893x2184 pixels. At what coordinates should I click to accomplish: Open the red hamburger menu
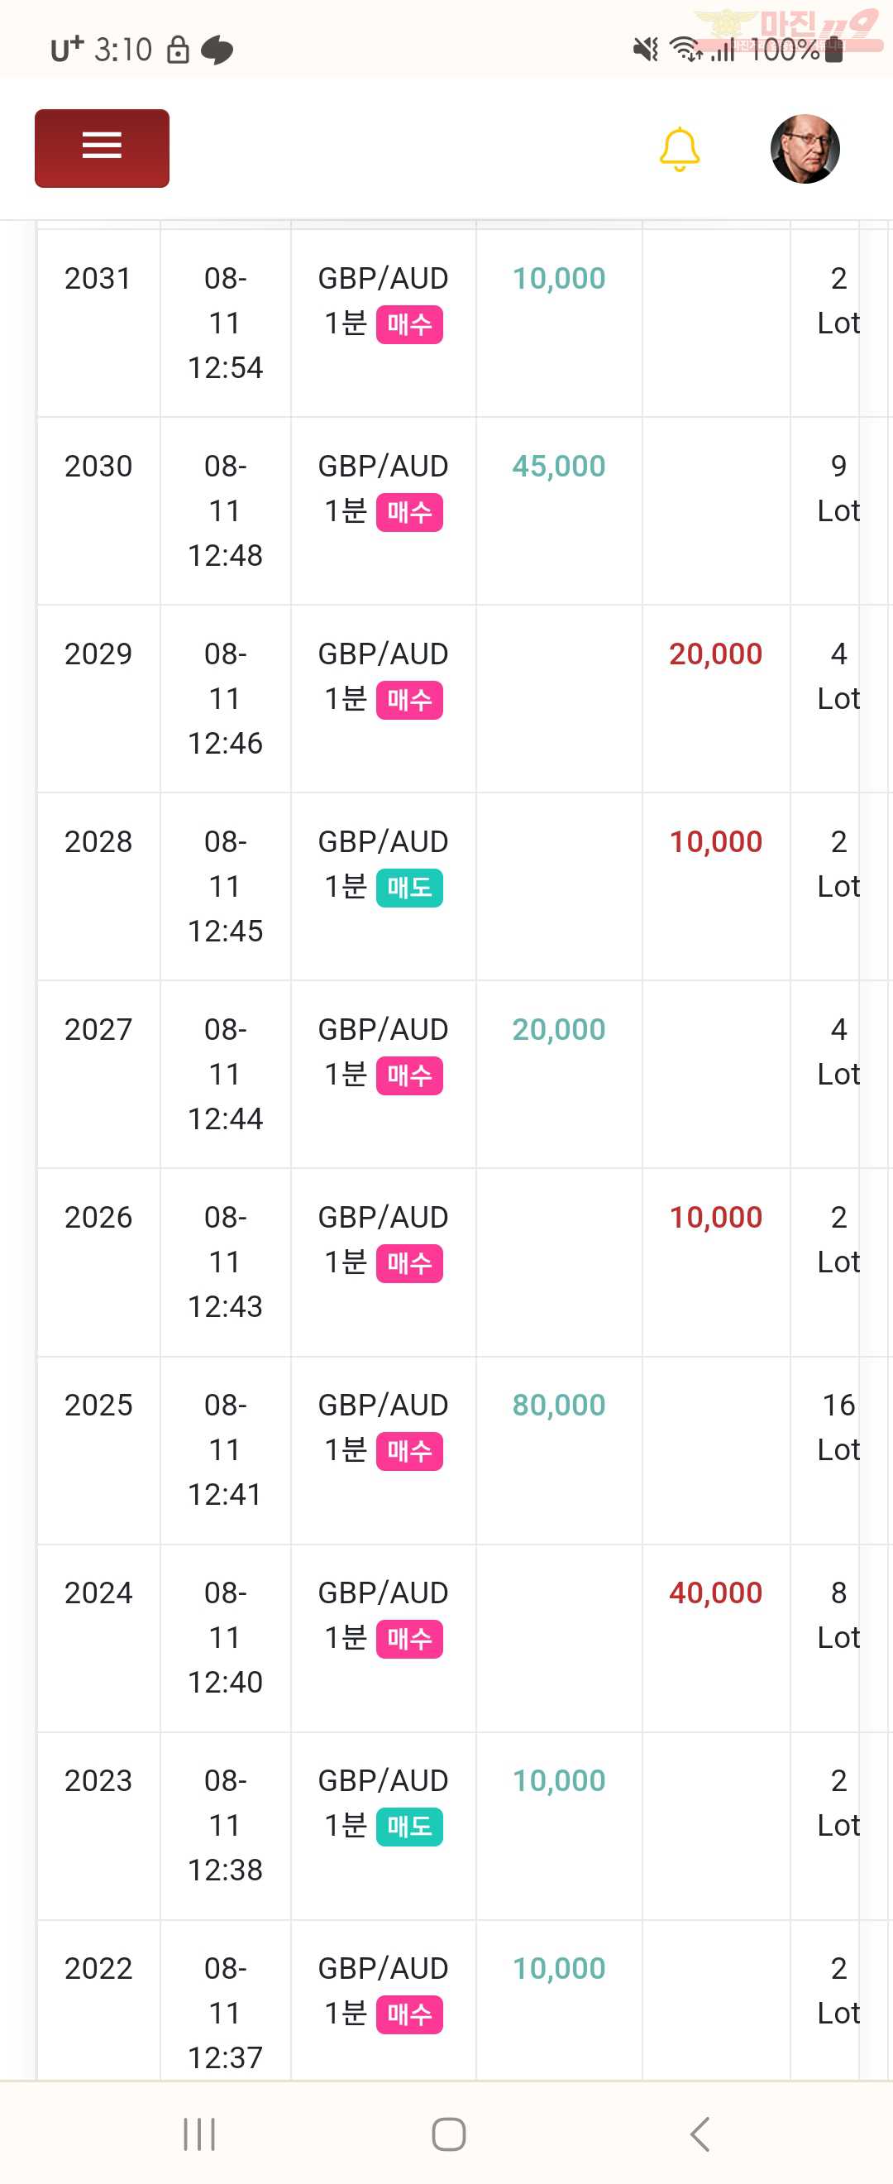coord(102,148)
